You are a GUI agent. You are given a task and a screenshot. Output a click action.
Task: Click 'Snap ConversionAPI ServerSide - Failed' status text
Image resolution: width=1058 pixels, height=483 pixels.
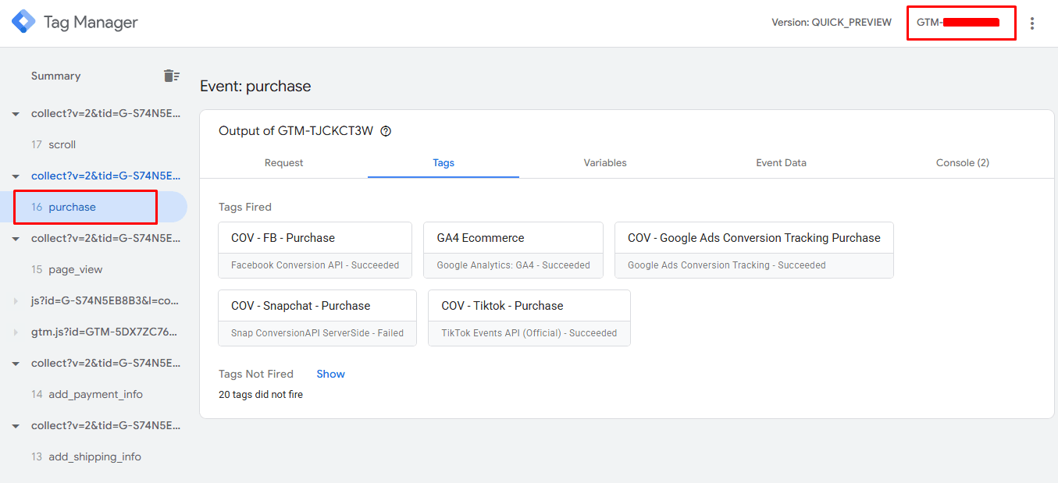click(318, 333)
